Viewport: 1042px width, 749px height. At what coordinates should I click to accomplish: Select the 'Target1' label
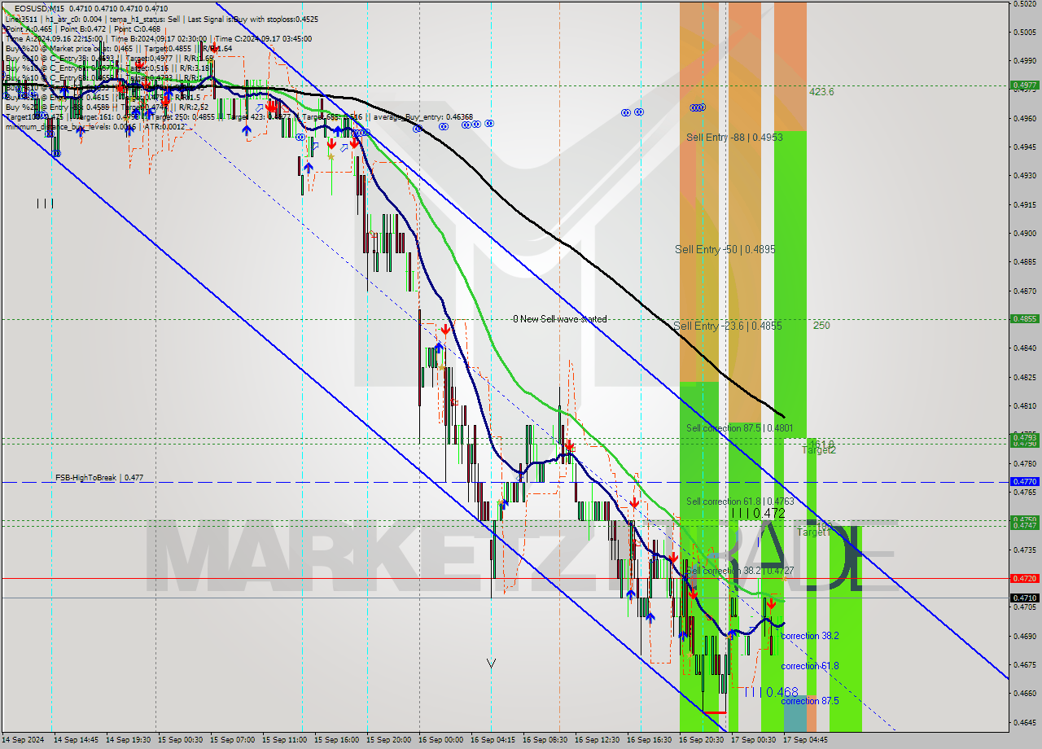point(813,532)
